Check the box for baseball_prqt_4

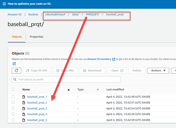click(13, 114)
